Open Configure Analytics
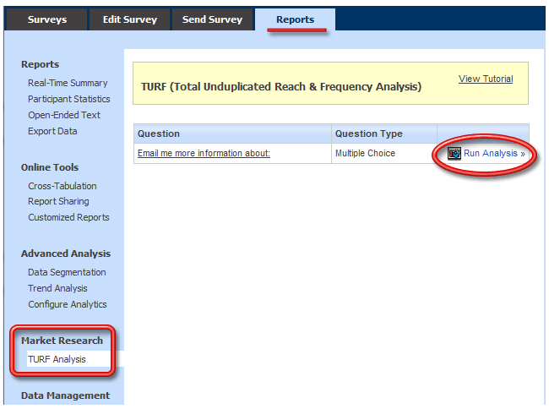 click(x=68, y=304)
